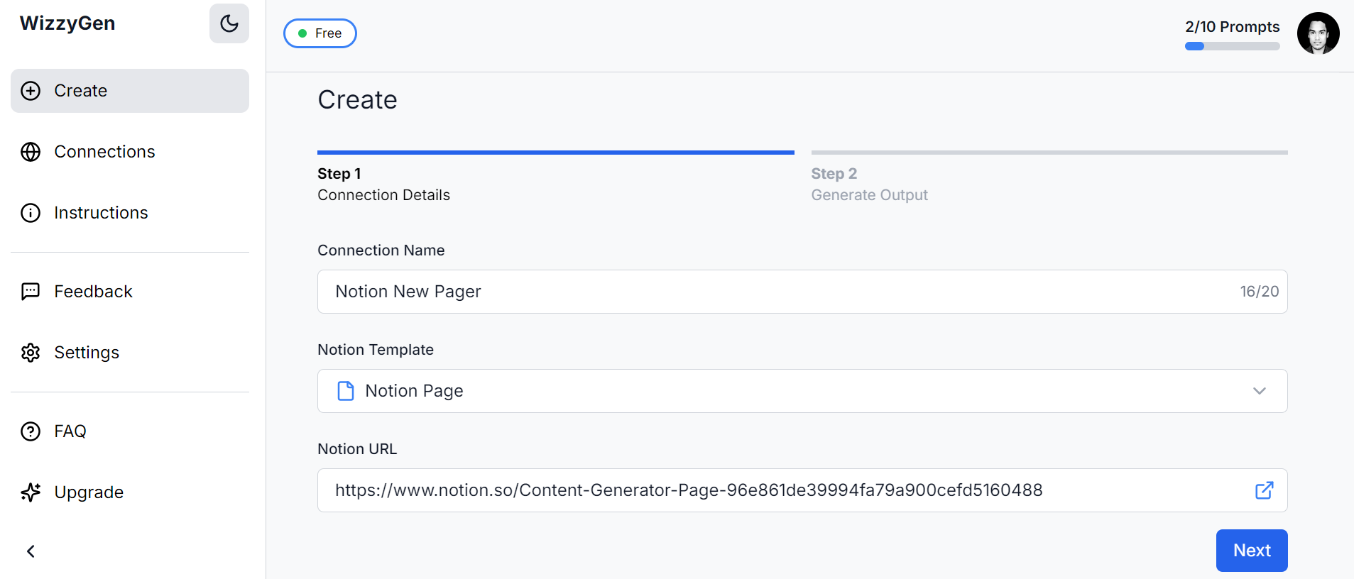Click the prompts usage progress bar
This screenshot has width=1354, height=579.
coord(1232,47)
